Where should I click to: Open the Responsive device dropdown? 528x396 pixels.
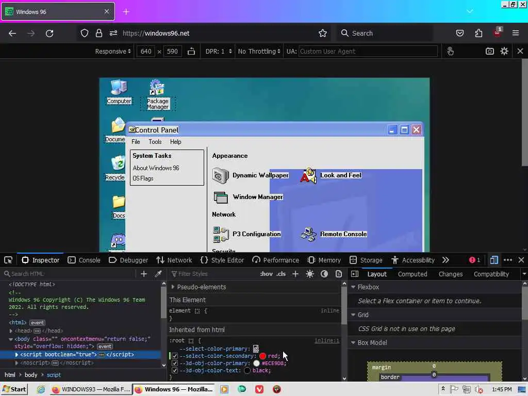coord(113,51)
